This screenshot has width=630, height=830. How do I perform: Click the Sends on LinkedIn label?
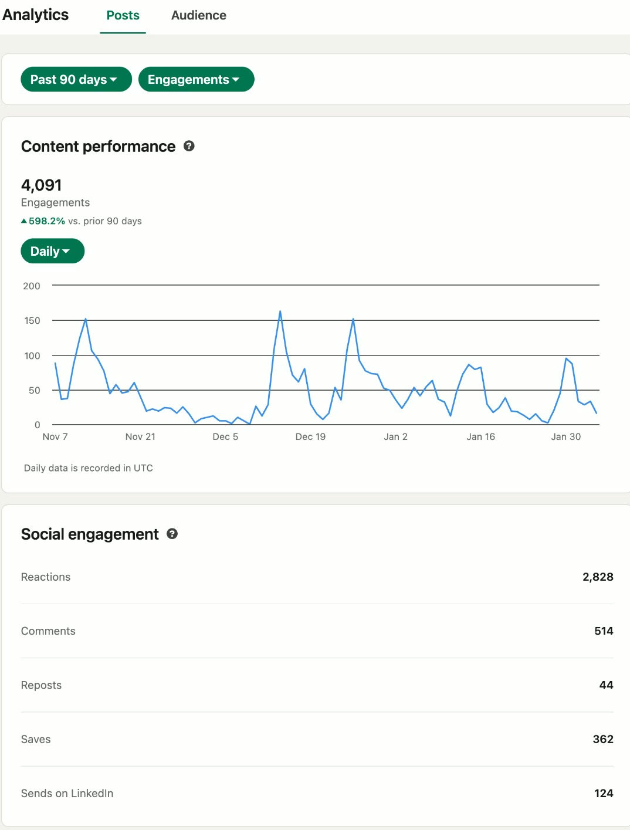[67, 793]
